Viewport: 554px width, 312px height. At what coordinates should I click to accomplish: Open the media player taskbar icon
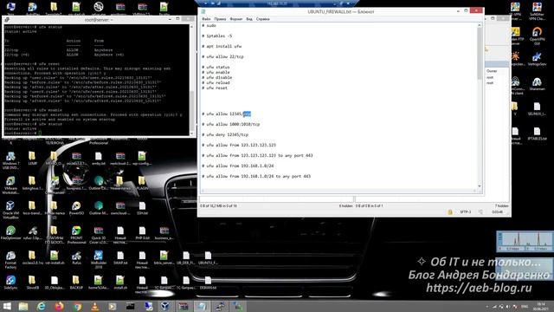[x=112, y=306]
